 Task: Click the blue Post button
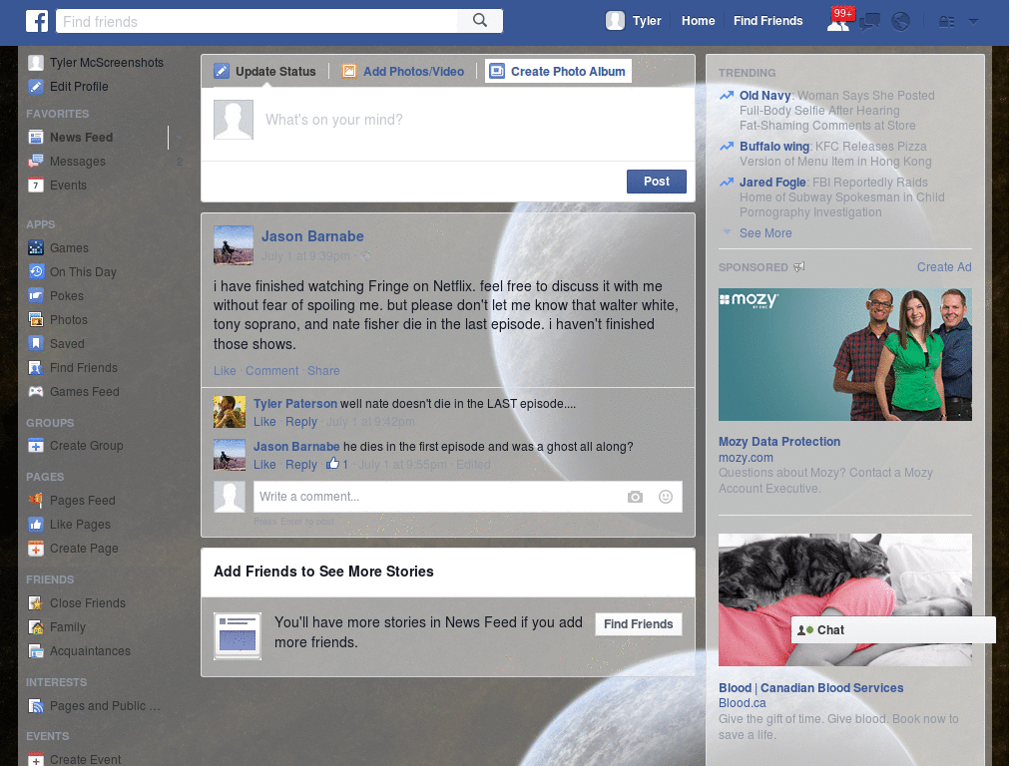[x=657, y=182]
